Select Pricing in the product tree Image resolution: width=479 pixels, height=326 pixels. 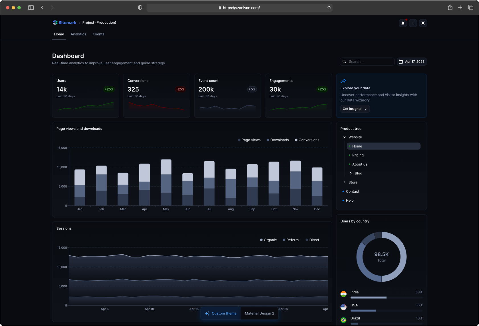point(383,155)
